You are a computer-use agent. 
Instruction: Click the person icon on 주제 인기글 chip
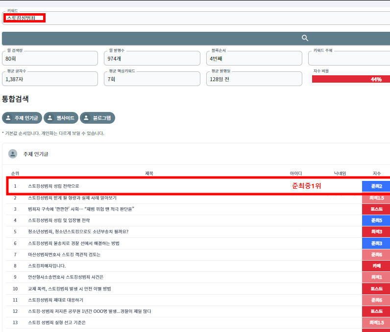pos(8,118)
